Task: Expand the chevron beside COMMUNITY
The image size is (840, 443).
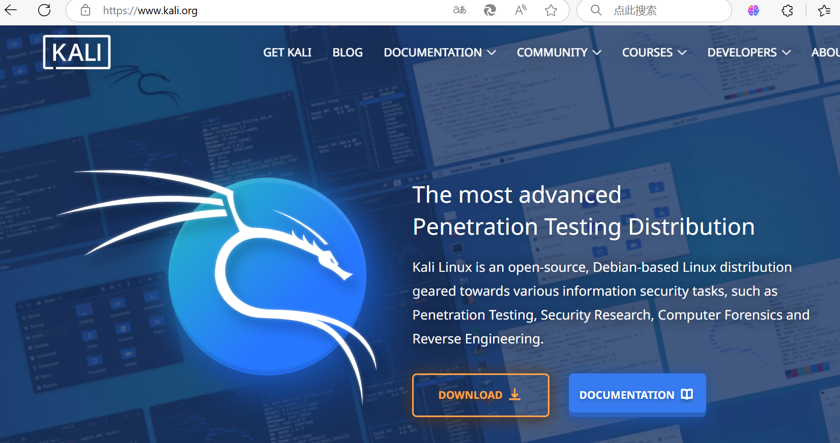Action: tap(597, 53)
